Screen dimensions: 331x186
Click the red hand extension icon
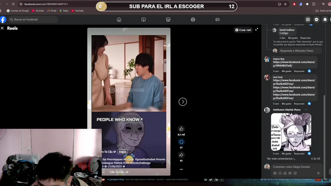tap(294, 4)
